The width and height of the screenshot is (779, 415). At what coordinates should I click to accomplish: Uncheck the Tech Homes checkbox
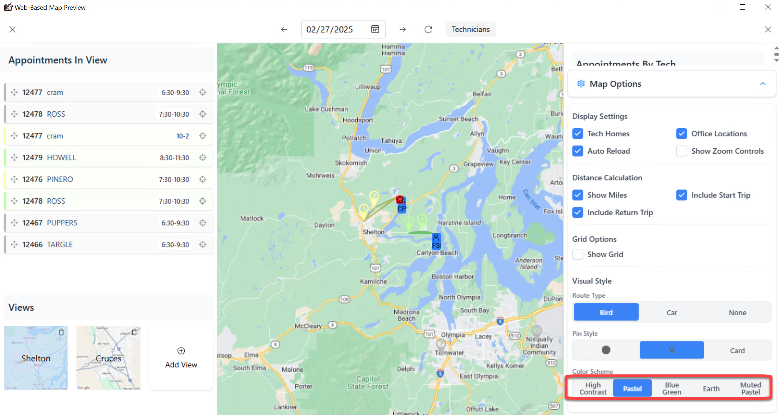click(578, 134)
